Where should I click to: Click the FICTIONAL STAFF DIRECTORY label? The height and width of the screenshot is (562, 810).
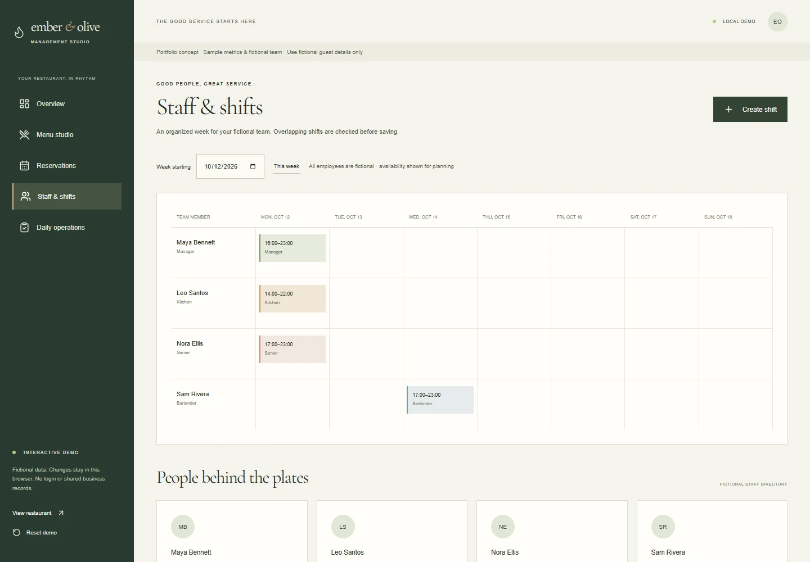(x=753, y=484)
